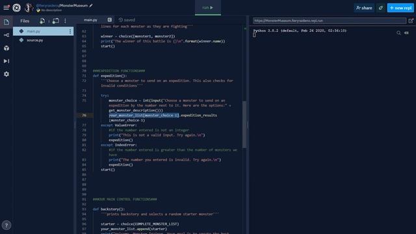Click the 'your_monster_list.append(starter)' line
The height and width of the screenshot is (234, 416).
[134, 229]
